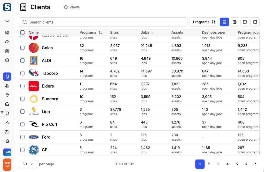Switch to the grid view layout

tap(255, 22)
